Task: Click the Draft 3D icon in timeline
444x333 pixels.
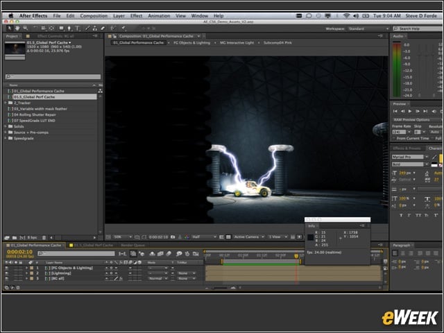Action: [142, 254]
